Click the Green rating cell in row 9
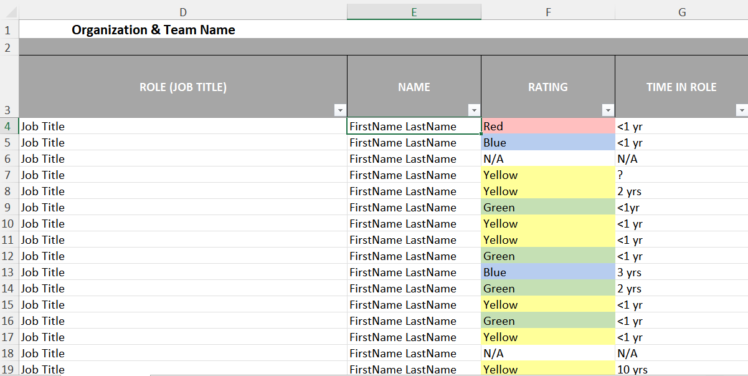Viewport: 748px width, 376px height. coord(547,207)
